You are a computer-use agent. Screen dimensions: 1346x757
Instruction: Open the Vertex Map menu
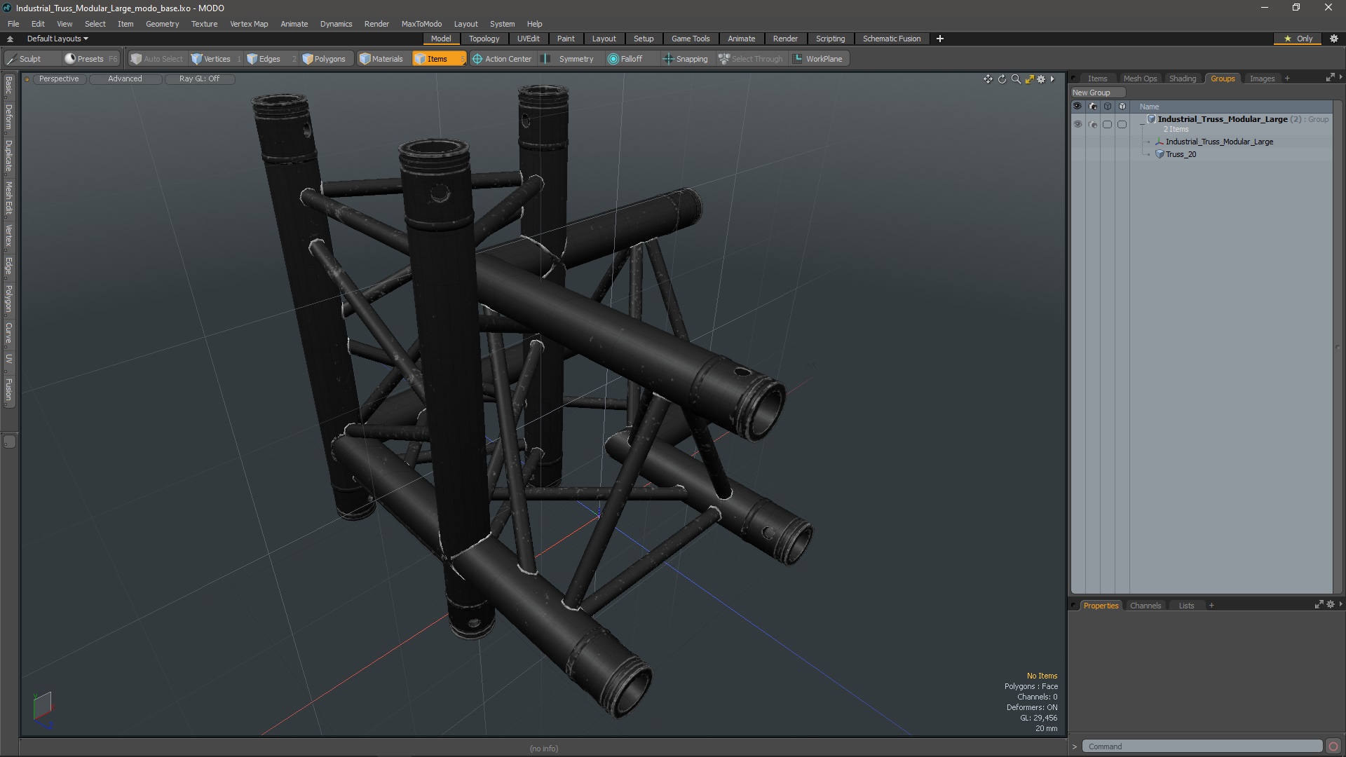[249, 24]
